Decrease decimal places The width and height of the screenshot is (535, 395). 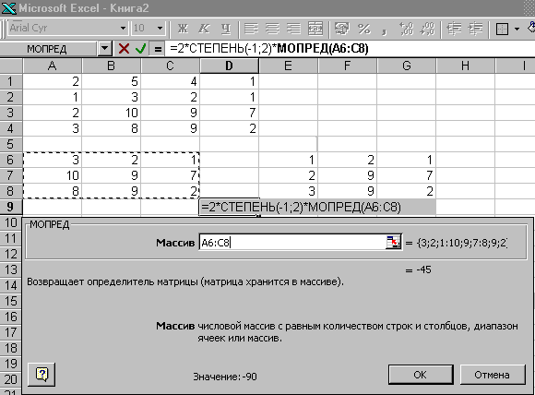tap(427, 29)
